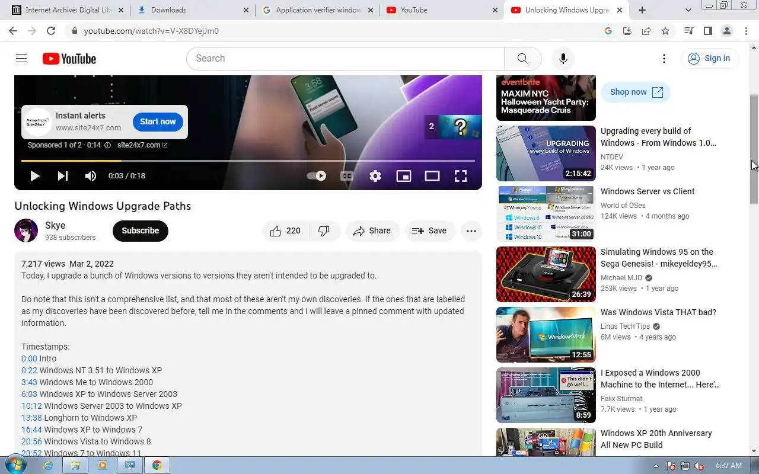
Task: Go to YouTube home via the logo
Action: pos(69,59)
